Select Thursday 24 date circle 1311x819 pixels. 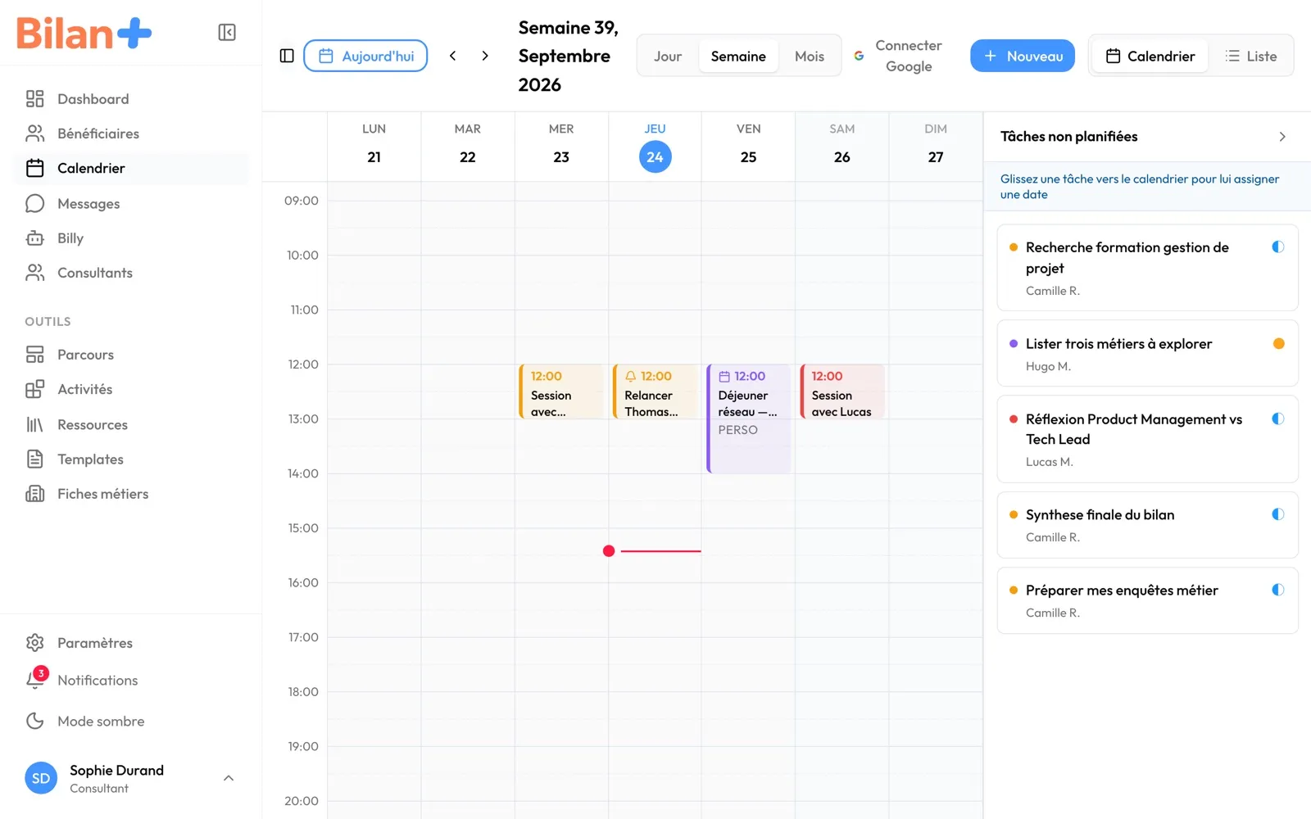(x=655, y=156)
